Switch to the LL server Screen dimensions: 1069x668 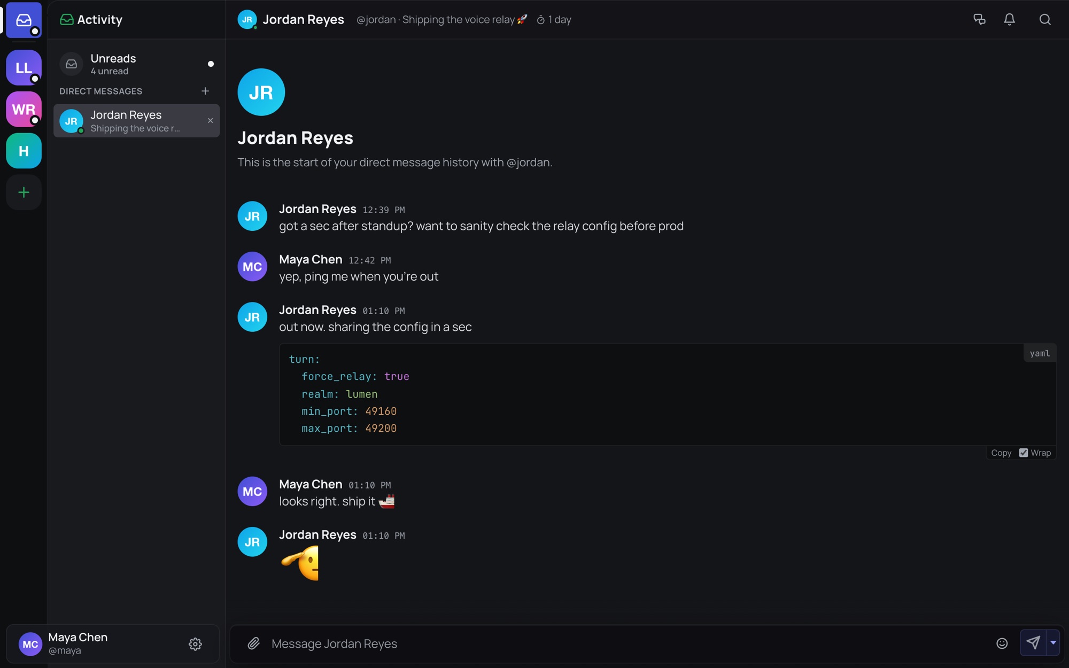(24, 68)
